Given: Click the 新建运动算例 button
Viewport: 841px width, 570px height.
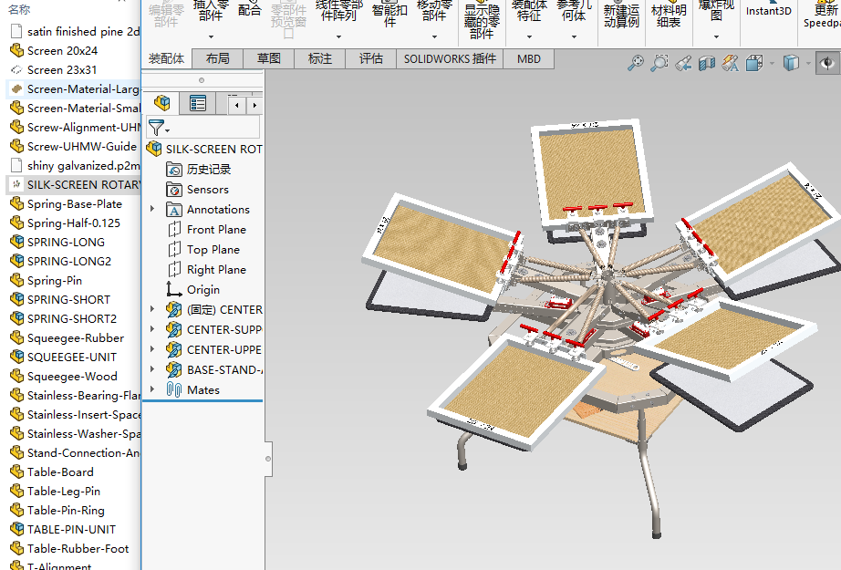Looking at the screenshot, I should [621, 16].
